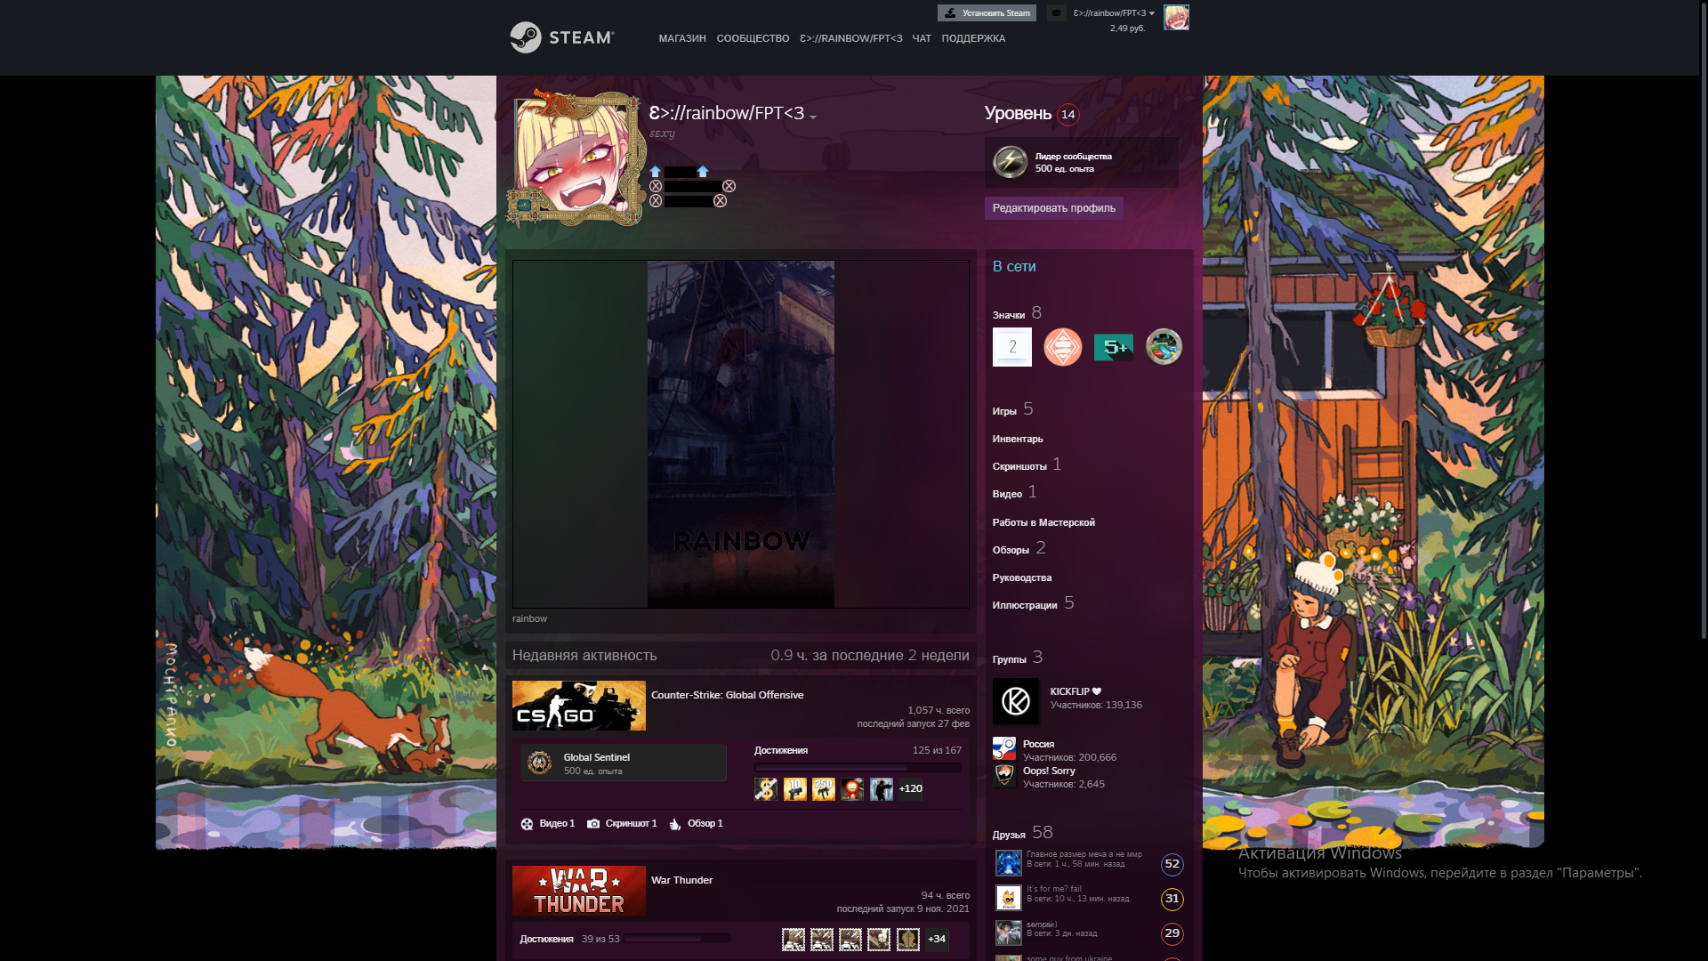The image size is (1708, 961).
Task: Open Друзья friends list link
Action: [x=1009, y=835]
